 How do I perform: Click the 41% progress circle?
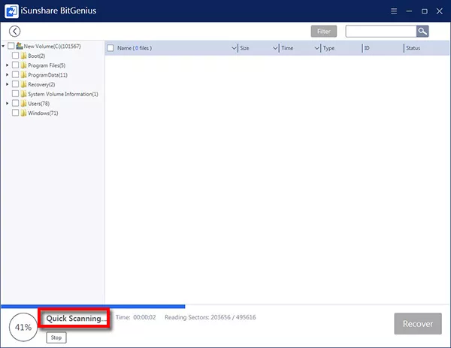pos(23,327)
